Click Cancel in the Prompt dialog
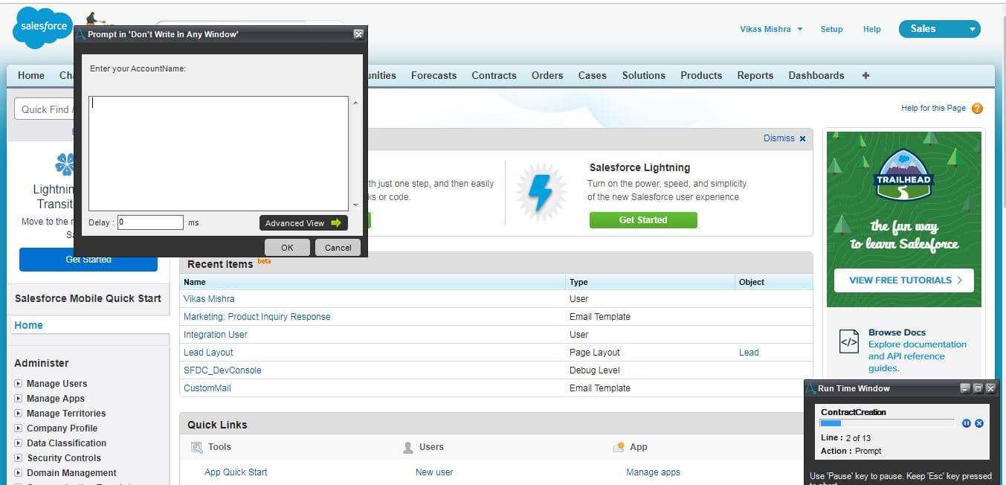 338,248
